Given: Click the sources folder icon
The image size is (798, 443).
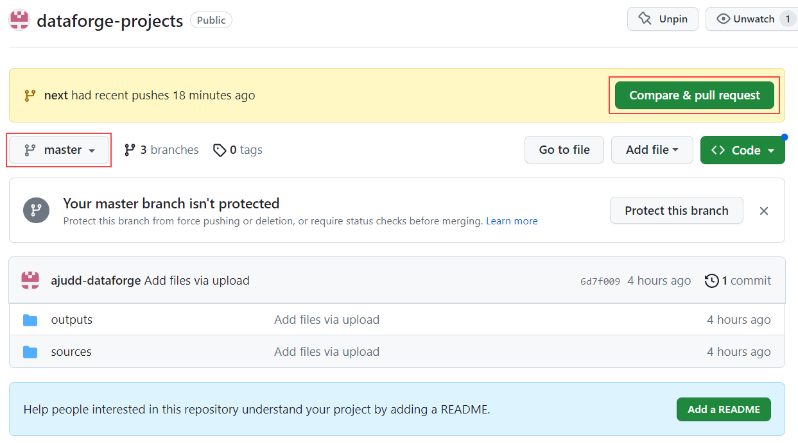Looking at the screenshot, I should pos(30,352).
